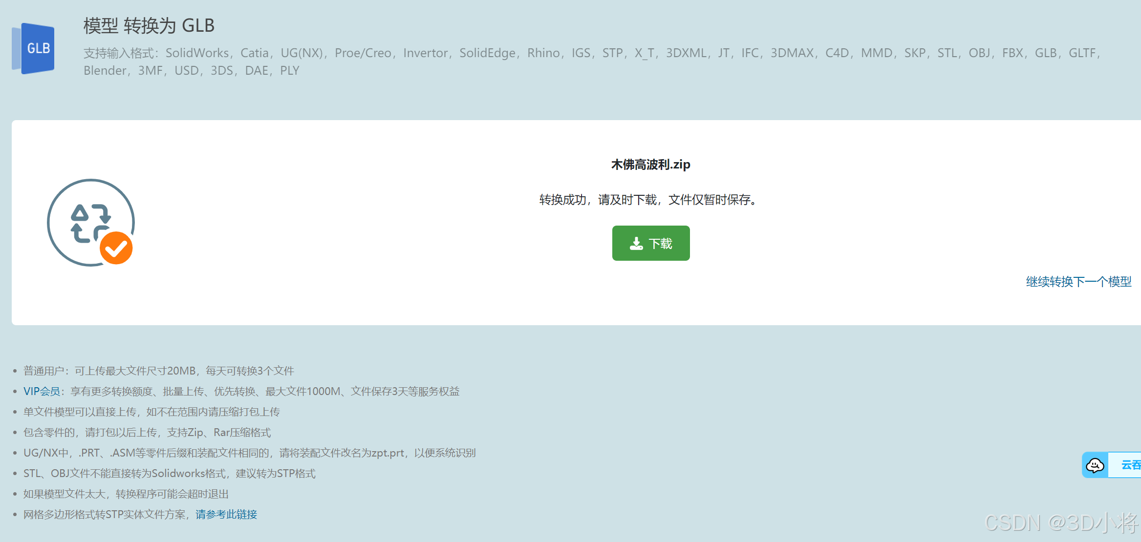Open the cloud chat support icon

1095,465
